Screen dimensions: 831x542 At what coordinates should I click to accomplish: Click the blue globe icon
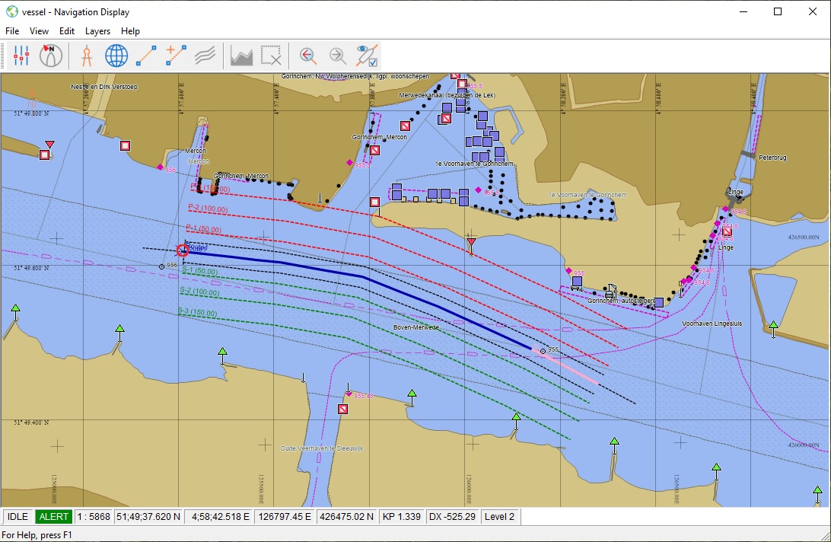point(116,56)
